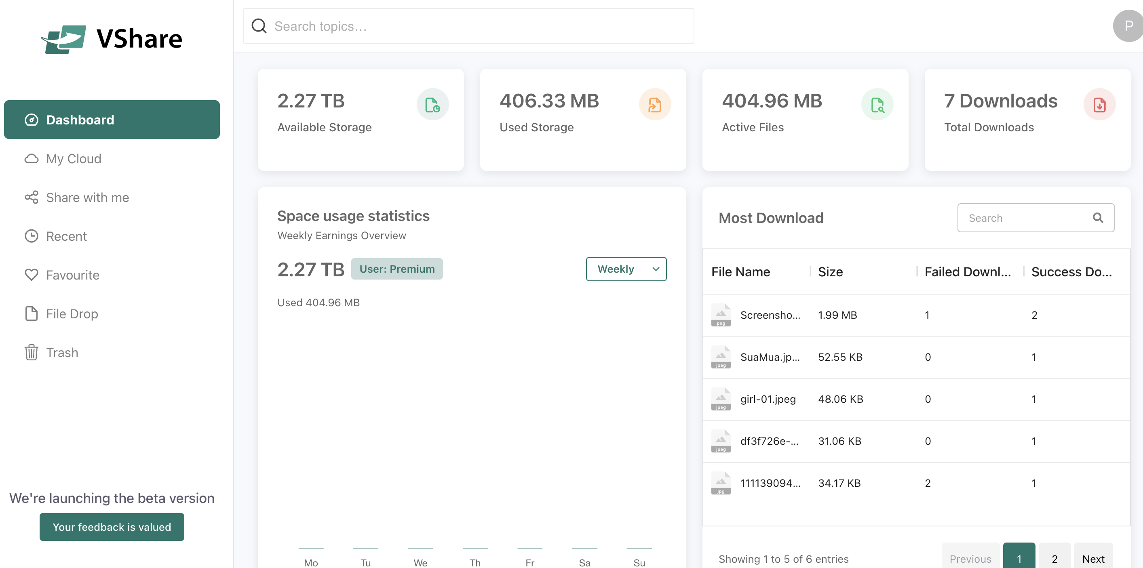Viewport: 1143px width, 568px height.
Task: Click Showing 1 to 5 of 6 entries
Action: click(783, 559)
